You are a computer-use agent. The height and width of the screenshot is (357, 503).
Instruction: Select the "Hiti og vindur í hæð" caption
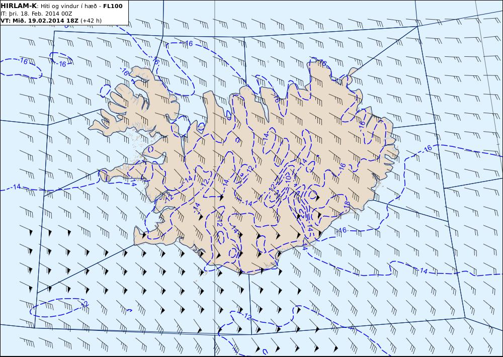click(x=68, y=6)
